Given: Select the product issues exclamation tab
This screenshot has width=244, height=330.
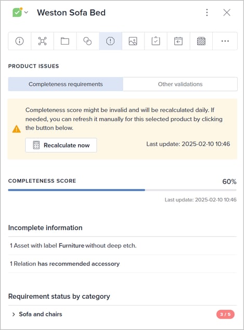Looking at the screenshot, I should [110, 41].
